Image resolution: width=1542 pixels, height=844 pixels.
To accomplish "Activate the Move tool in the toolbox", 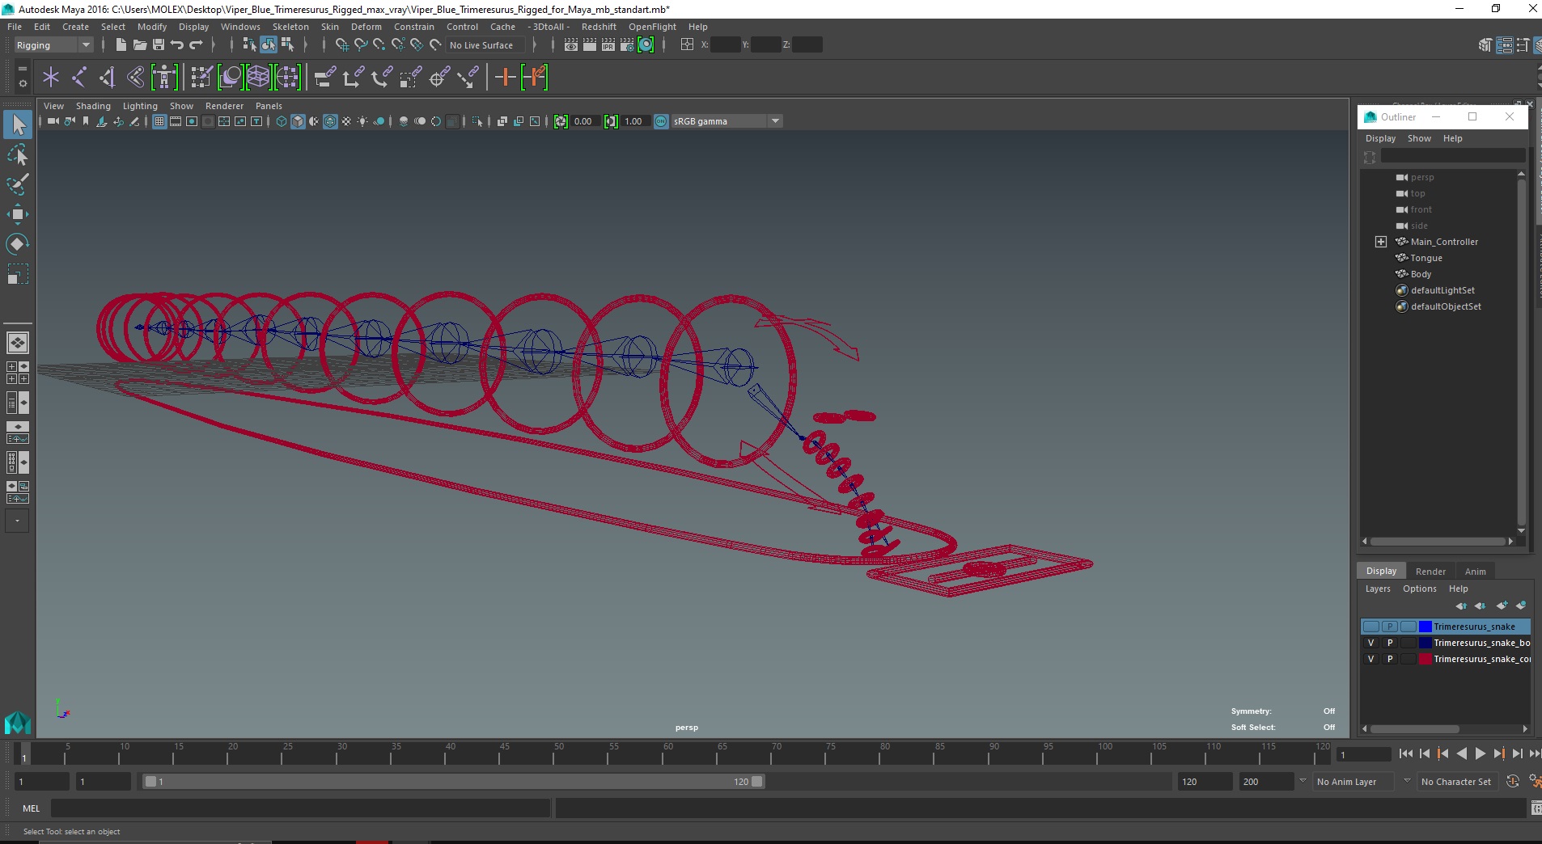I will 18,214.
